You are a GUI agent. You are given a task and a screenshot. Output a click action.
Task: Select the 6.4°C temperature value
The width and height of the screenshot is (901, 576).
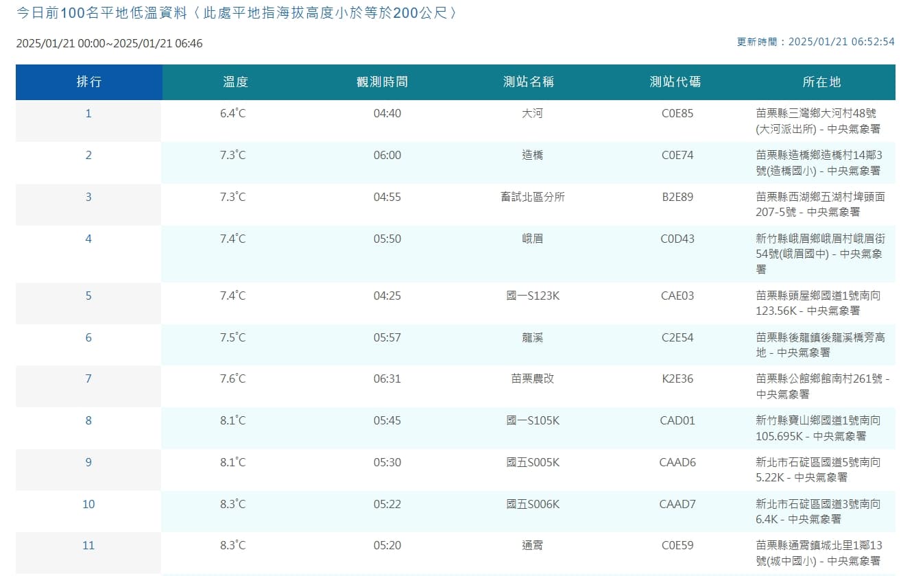[233, 113]
